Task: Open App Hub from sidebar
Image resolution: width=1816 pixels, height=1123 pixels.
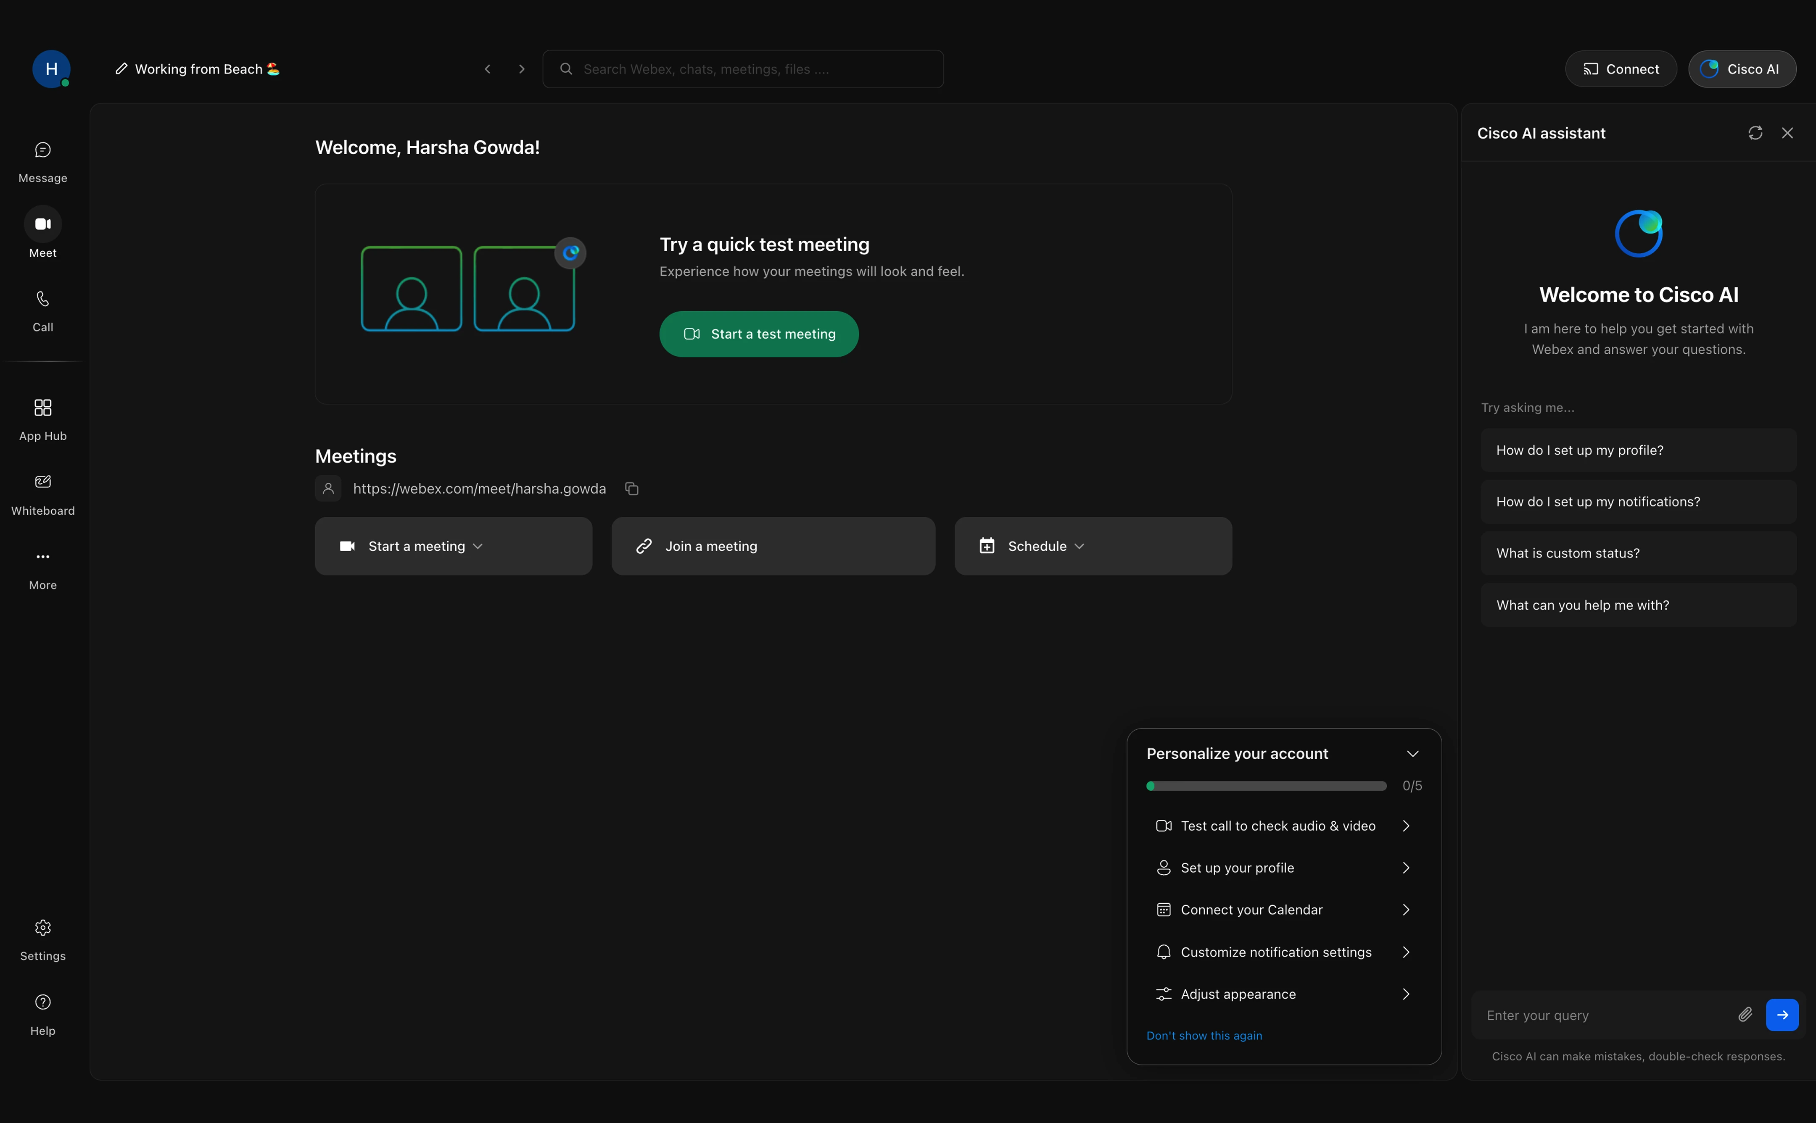Action: pos(43,420)
